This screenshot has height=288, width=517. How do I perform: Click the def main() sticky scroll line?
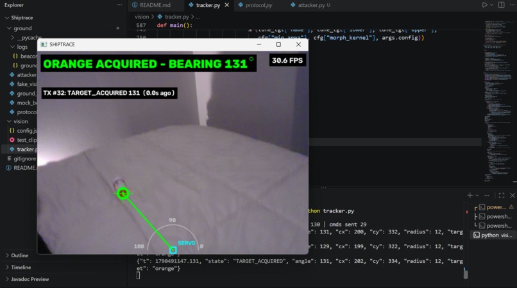[x=174, y=25]
